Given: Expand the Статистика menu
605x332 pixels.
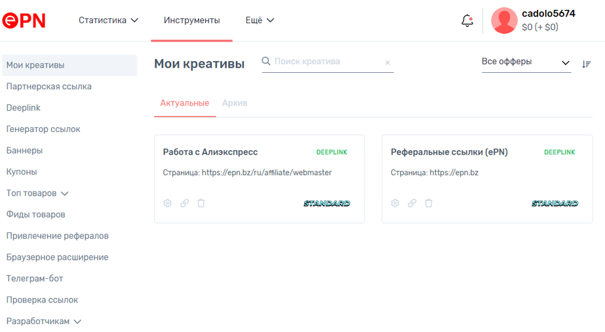Looking at the screenshot, I should 108,20.
